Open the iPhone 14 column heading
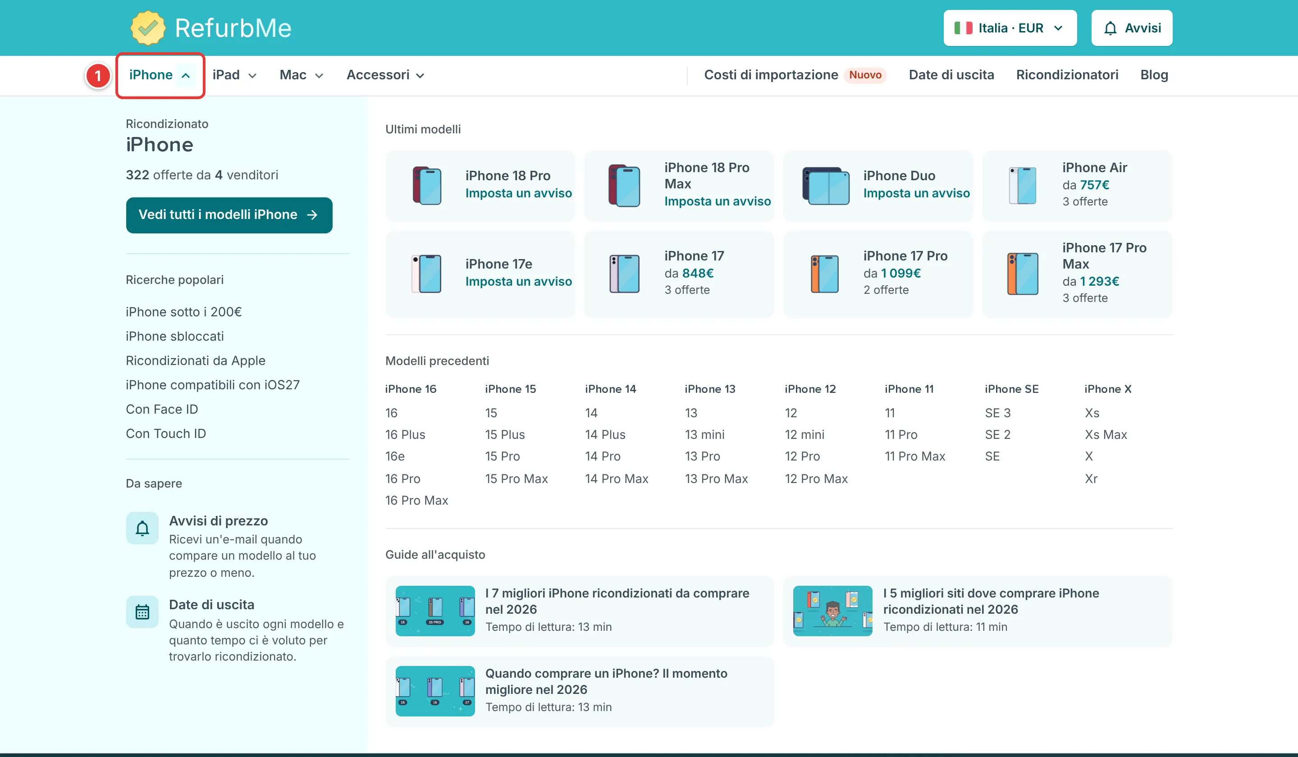Image resolution: width=1298 pixels, height=757 pixels. 610,389
